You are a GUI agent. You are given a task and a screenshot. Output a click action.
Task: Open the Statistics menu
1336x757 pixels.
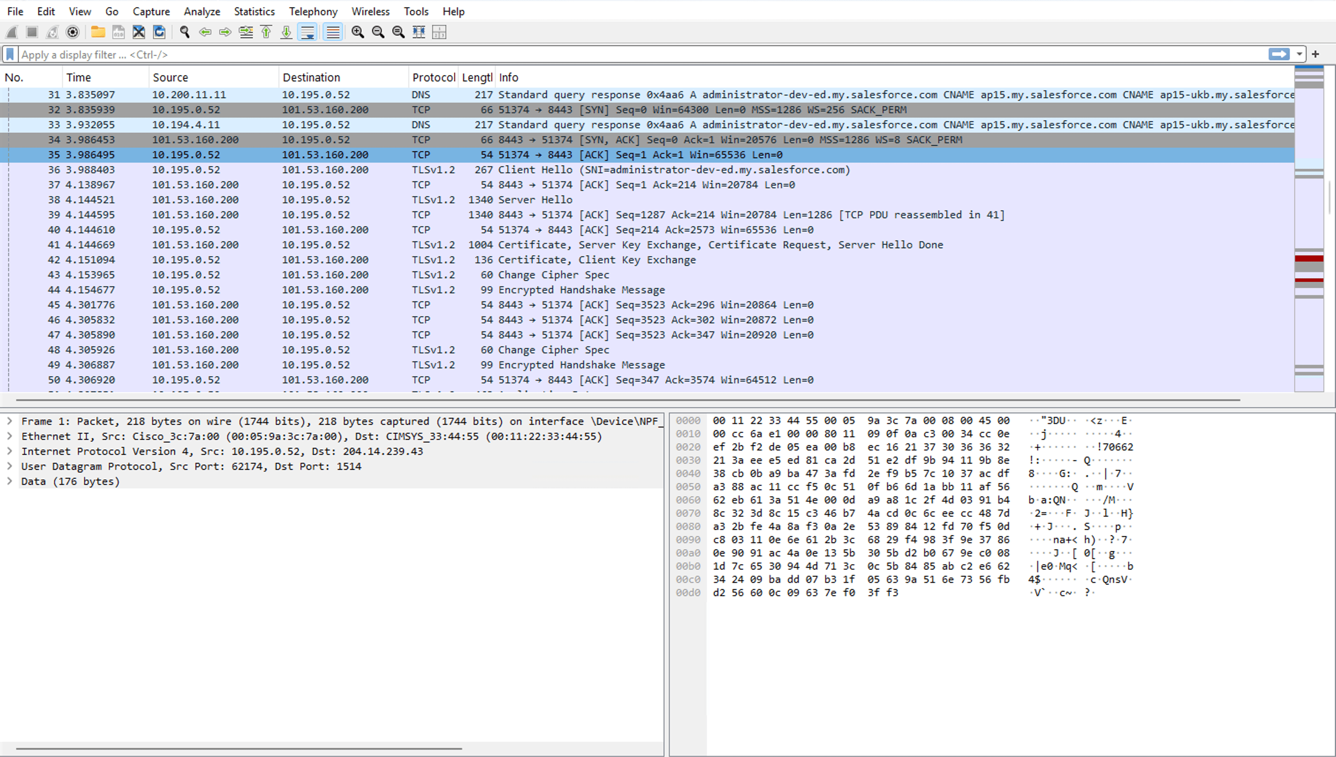click(x=254, y=11)
